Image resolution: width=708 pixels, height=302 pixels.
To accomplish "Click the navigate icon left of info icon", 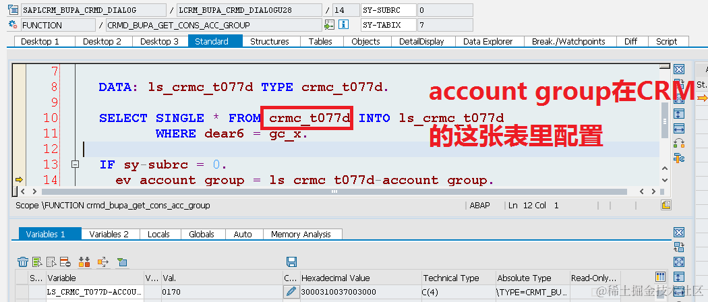I will [x=329, y=25].
